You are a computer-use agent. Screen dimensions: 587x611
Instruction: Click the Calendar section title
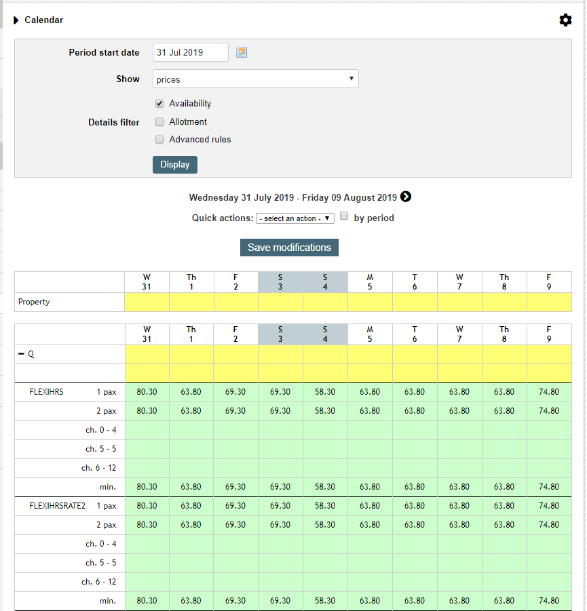pos(43,20)
